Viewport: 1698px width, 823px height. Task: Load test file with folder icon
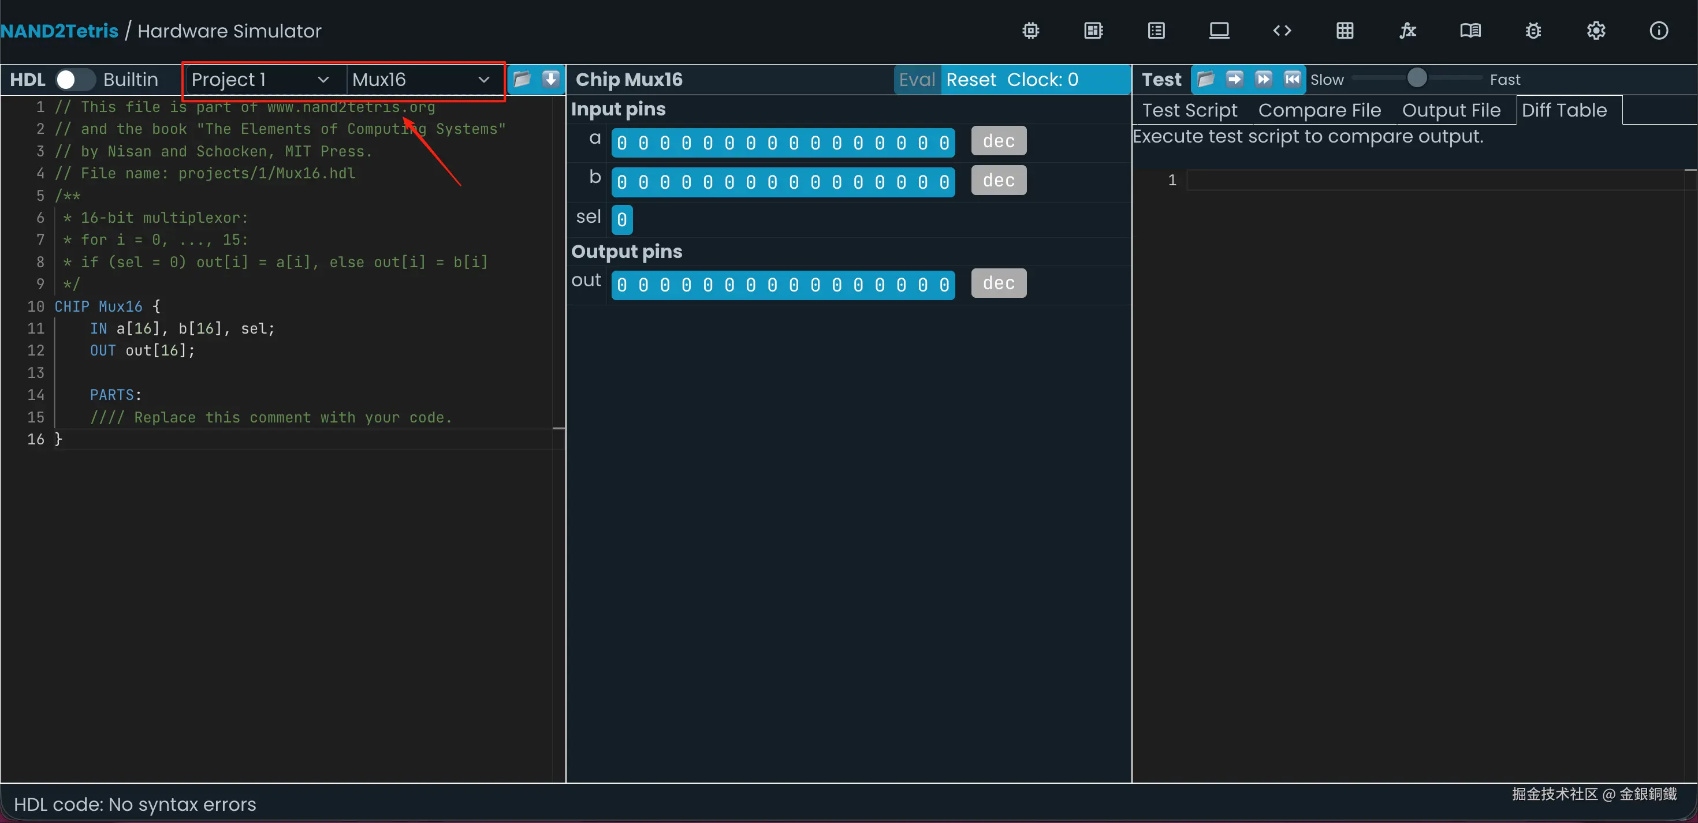click(x=1205, y=80)
